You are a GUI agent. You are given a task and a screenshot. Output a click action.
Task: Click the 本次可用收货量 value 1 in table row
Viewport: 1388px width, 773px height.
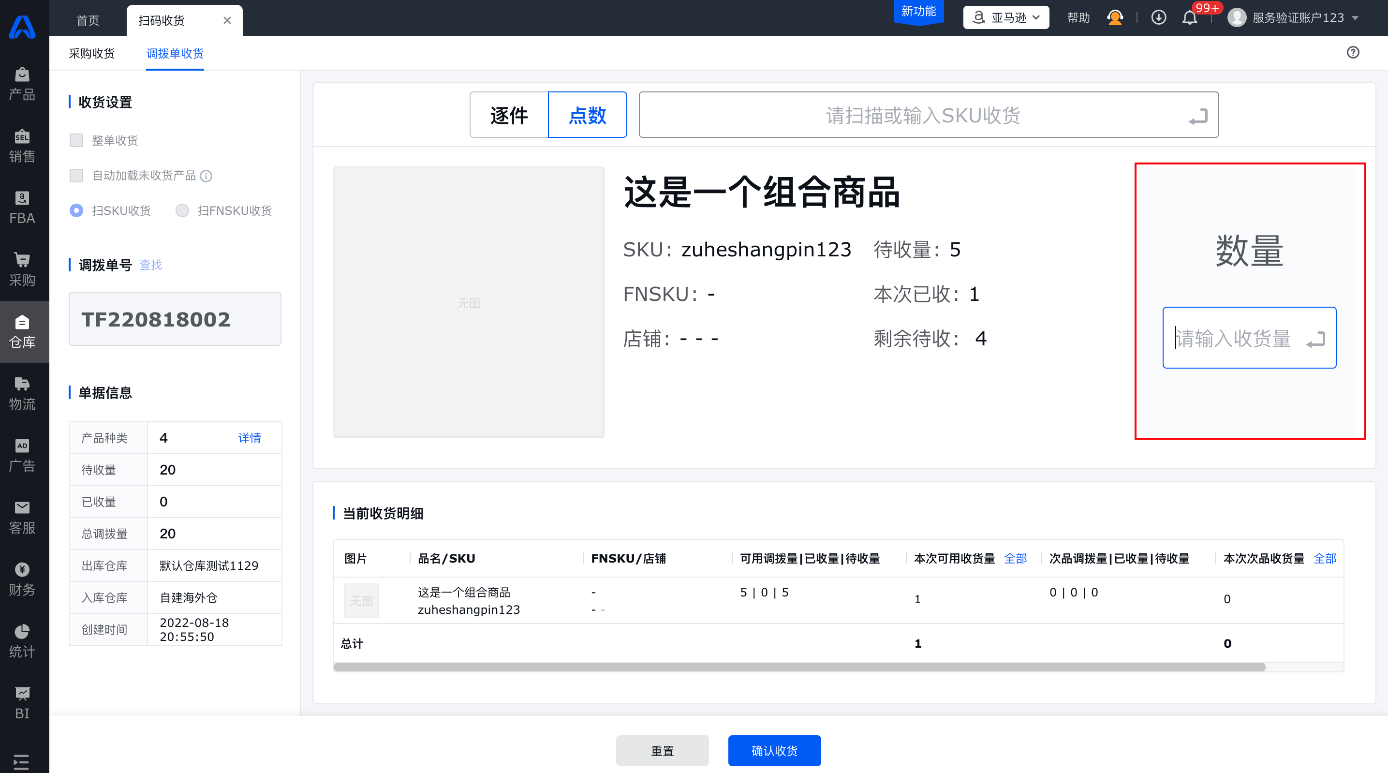point(917,599)
